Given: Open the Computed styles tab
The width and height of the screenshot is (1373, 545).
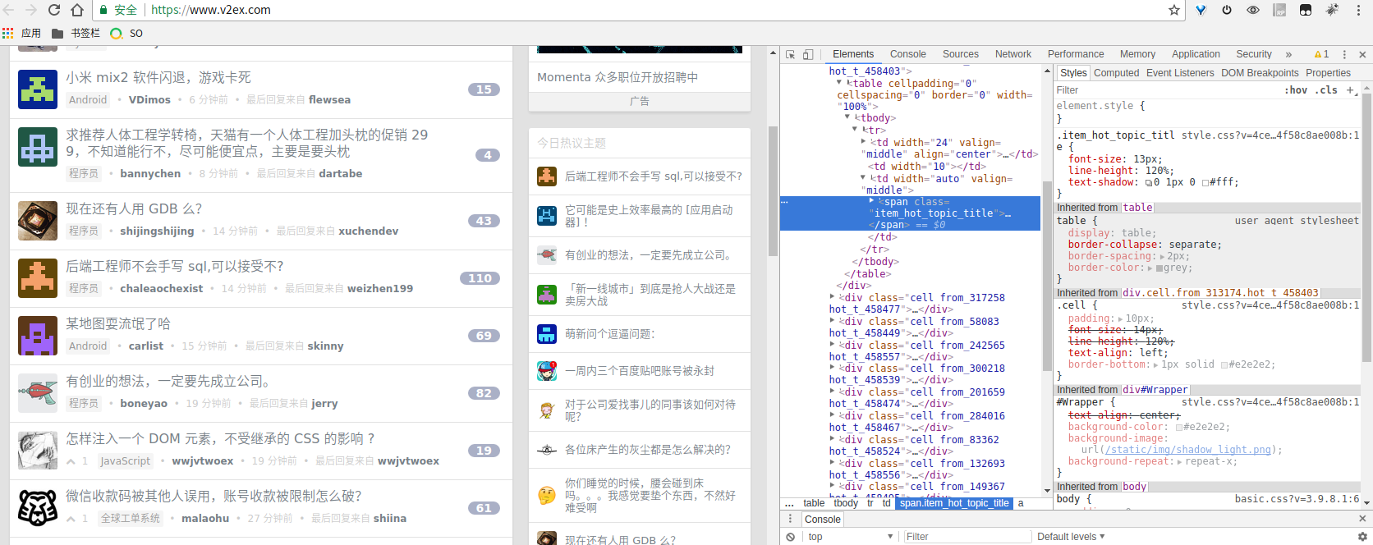Looking at the screenshot, I should [x=1116, y=73].
